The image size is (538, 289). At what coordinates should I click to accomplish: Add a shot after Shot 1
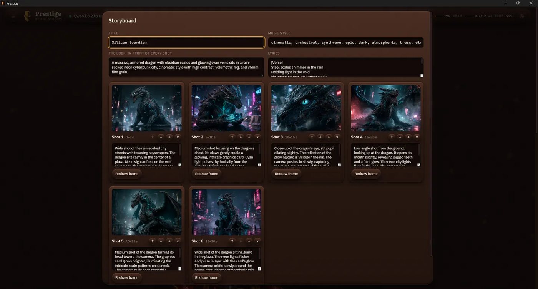169,137
